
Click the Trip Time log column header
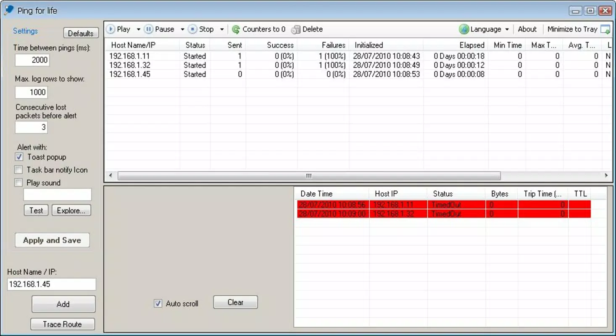coord(543,194)
